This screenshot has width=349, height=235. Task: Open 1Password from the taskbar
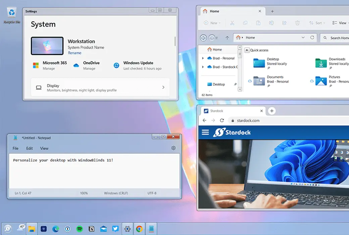coord(68,229)
